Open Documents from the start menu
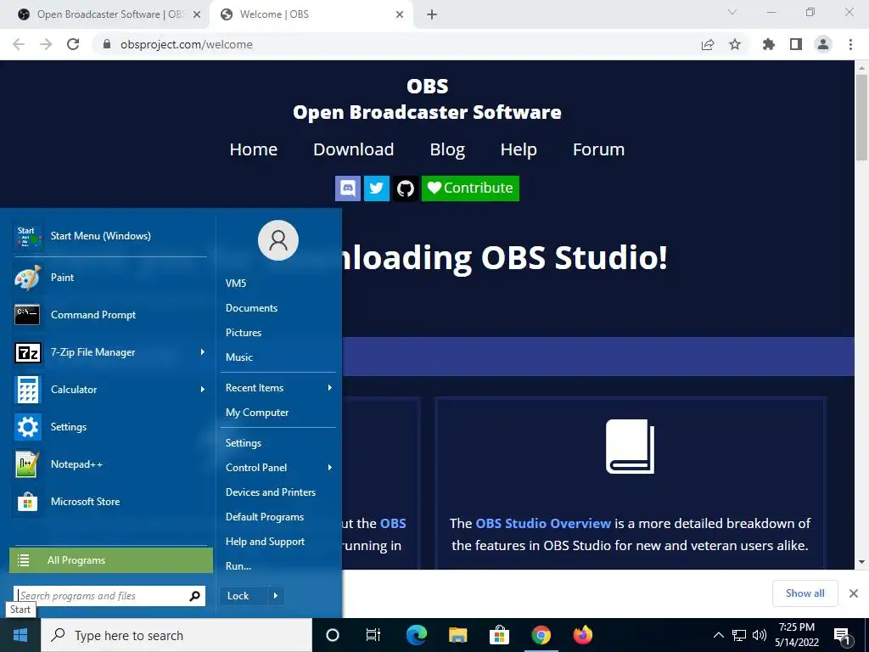The width and height of the screenshot is (869, 652). (251, 308)
